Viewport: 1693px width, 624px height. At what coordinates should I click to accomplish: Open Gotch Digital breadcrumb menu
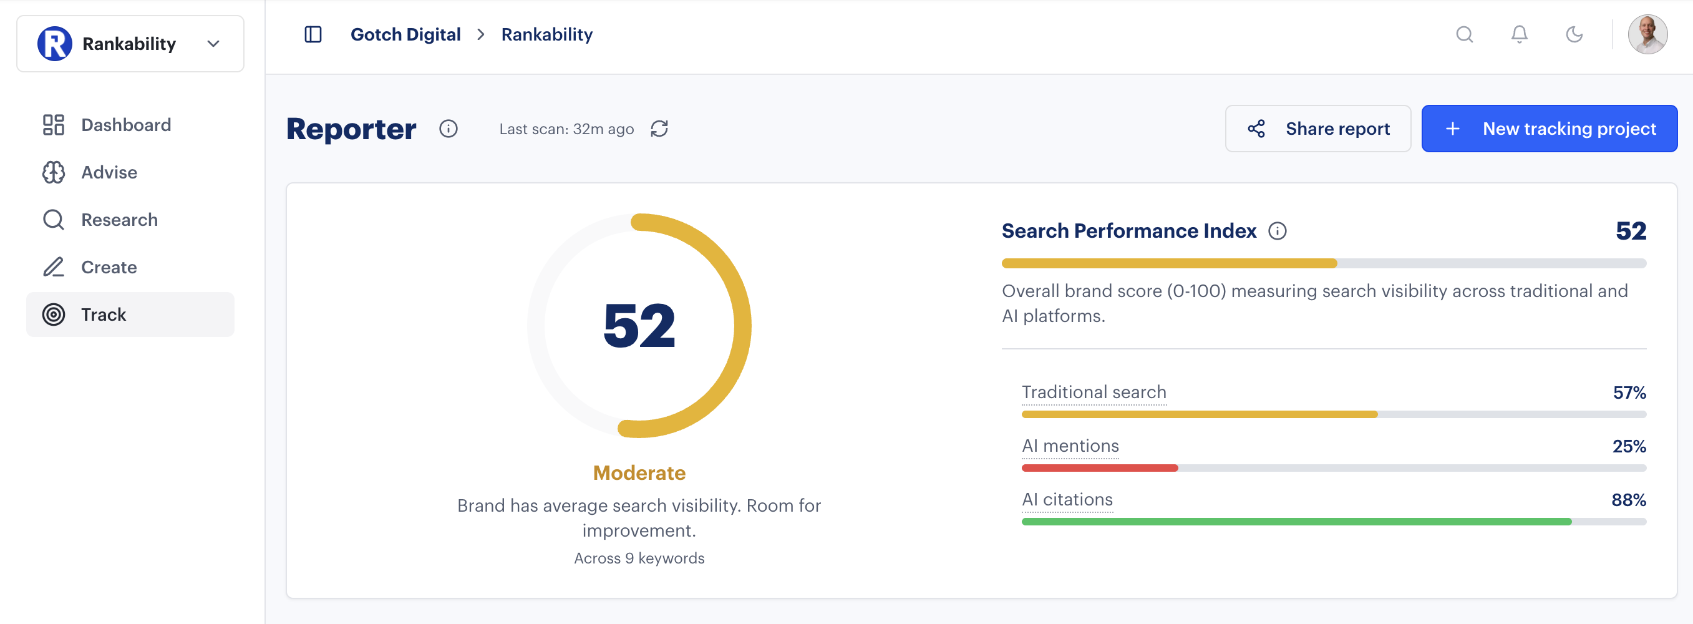[x=405, y=34]
